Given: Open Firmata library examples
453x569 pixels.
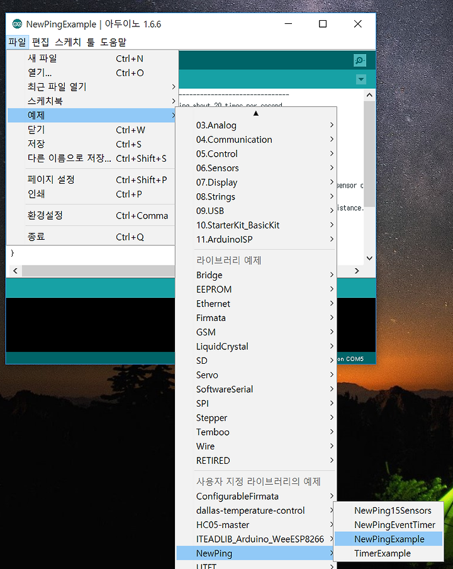Looking at the screenshot, I should point(256,318).
